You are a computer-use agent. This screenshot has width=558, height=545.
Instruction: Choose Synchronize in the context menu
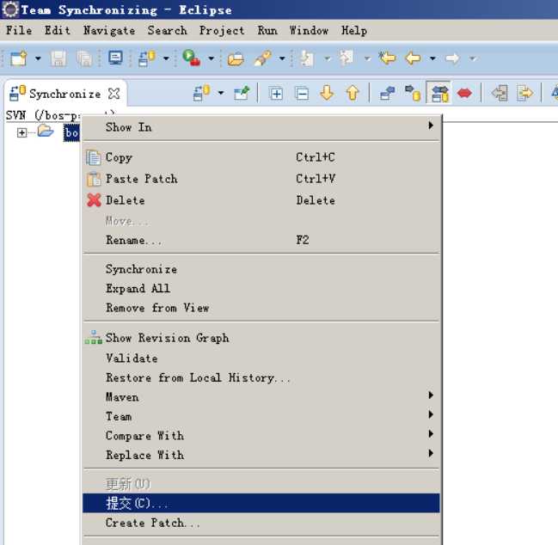261,269
